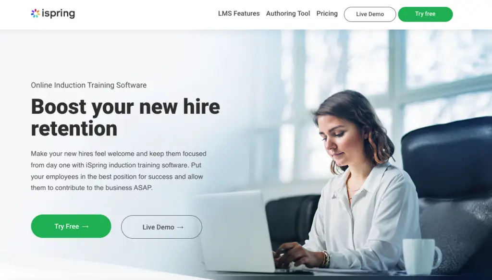This screenshot has height=280, width=492.
Task: Open the LMS Features menu item
Action: click(x=239, y=13)
